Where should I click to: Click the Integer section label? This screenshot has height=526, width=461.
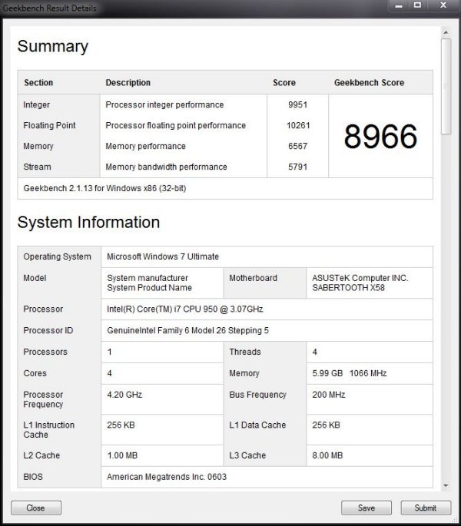coord(37,104)
